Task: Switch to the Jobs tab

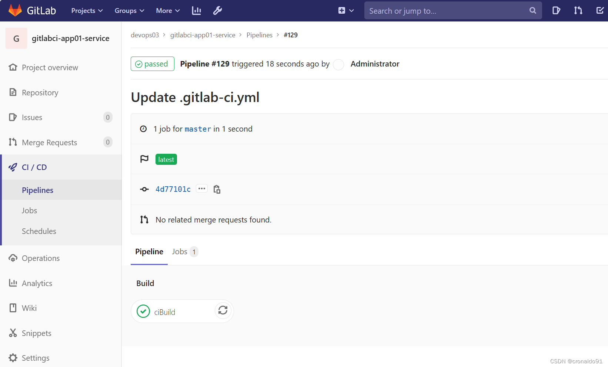Action: coord(185,252)
